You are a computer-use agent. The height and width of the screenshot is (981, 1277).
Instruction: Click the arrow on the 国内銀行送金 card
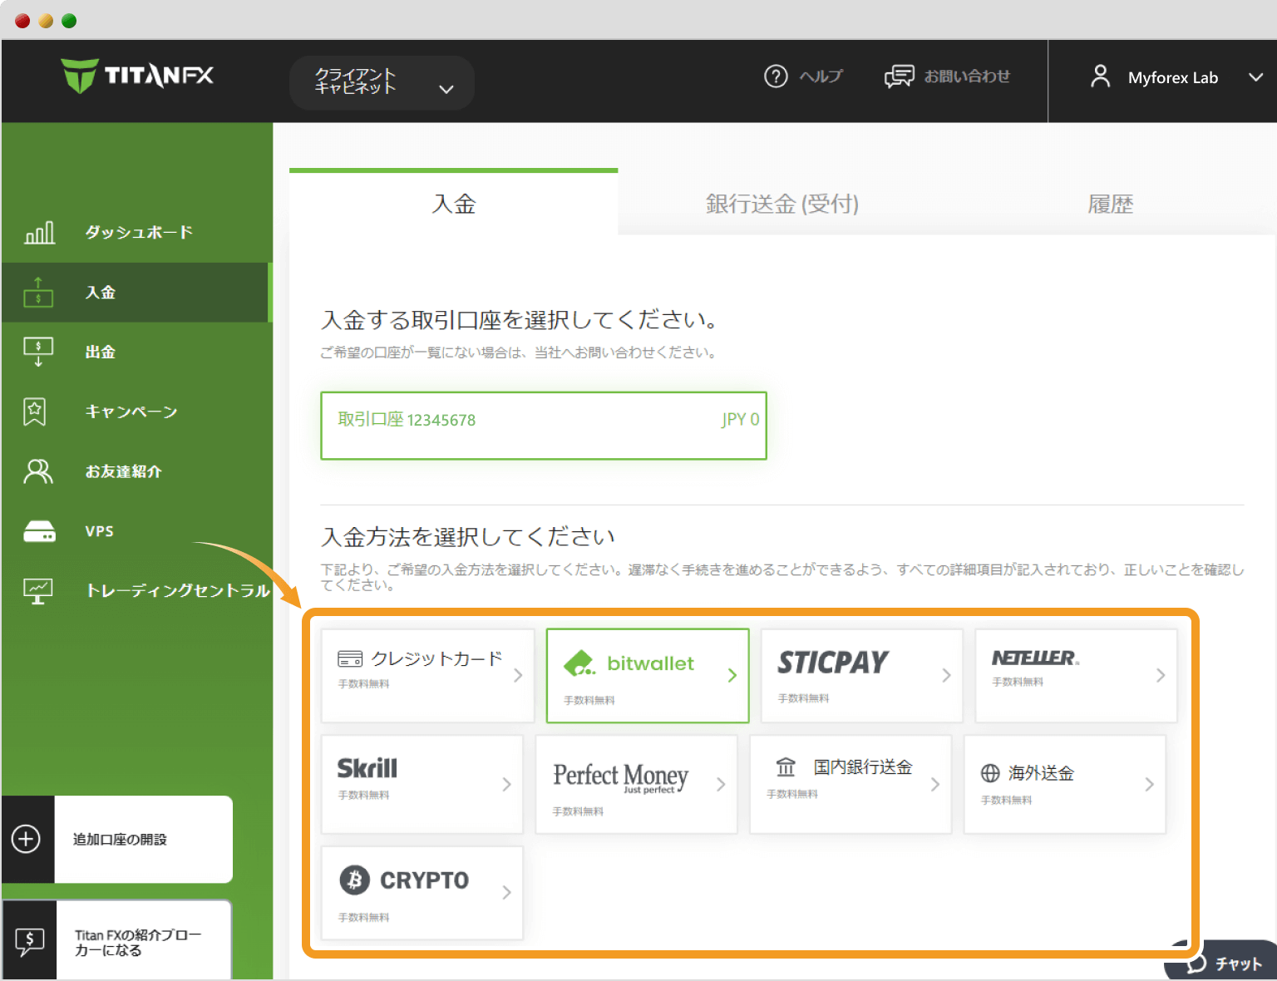(x=935, y=784)
